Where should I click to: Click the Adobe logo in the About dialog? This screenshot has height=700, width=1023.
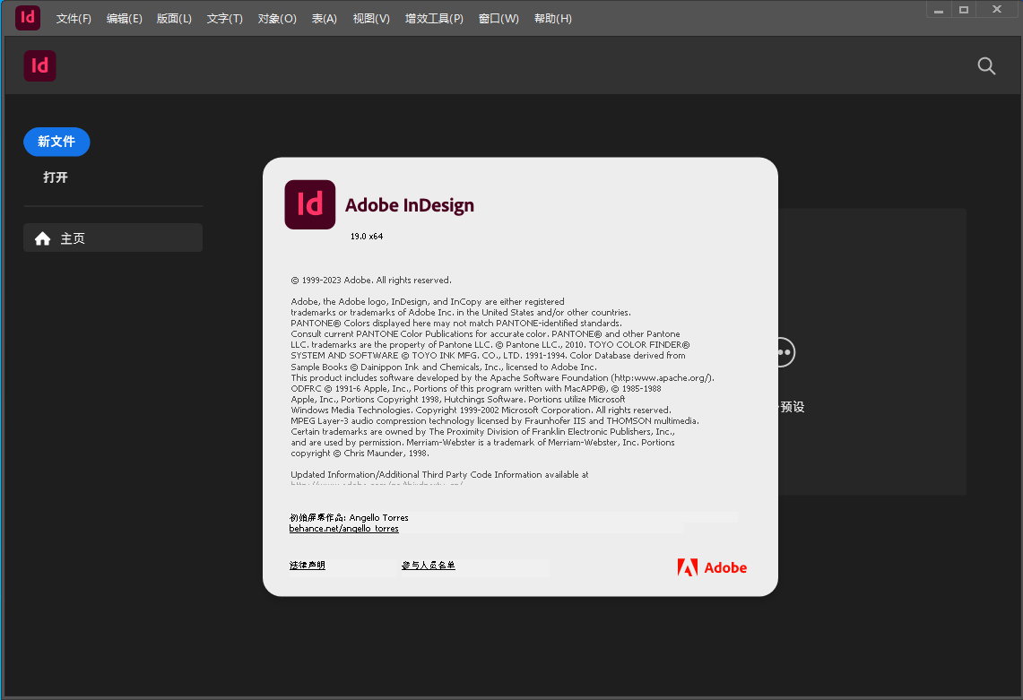(712, 567)
